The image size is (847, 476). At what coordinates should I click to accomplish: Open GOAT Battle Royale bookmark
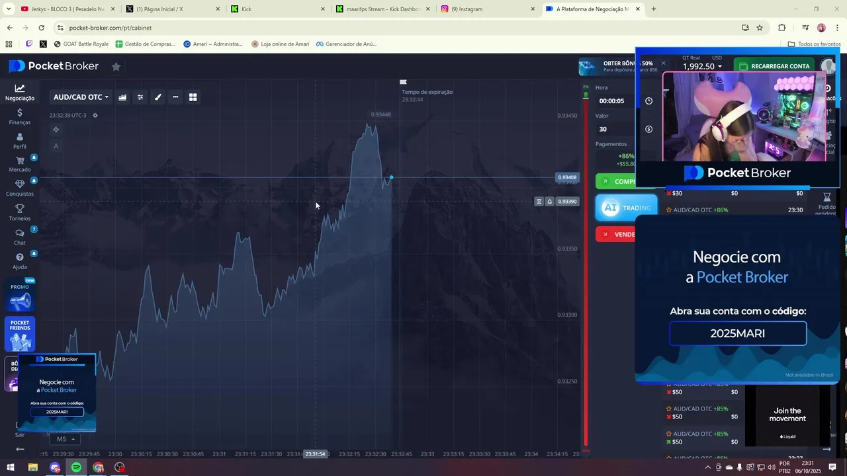(x=81, y=44)
